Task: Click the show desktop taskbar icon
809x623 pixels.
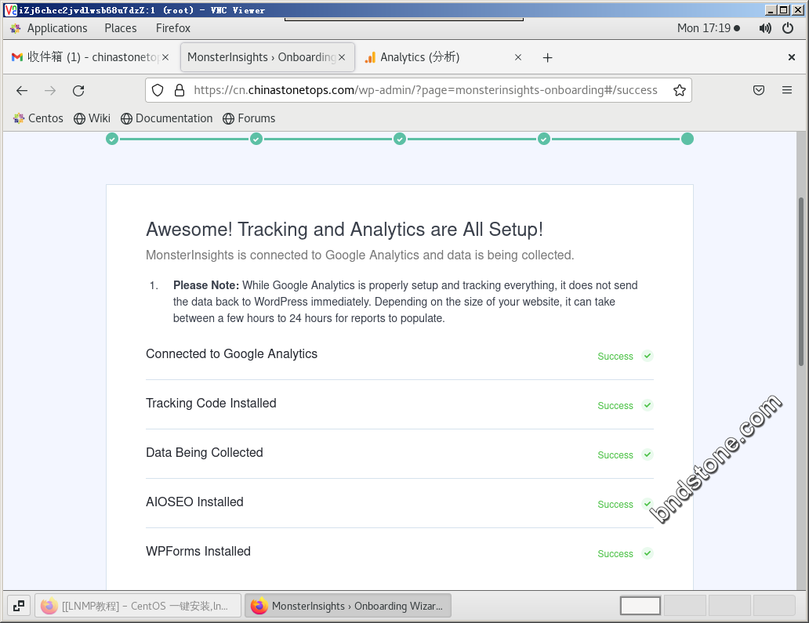Action: tap(19, 606)
